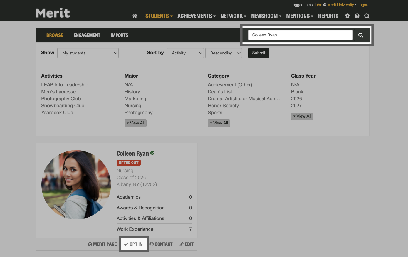Open the 'My students' Show dropdown
408x257 pixels.
88,53
